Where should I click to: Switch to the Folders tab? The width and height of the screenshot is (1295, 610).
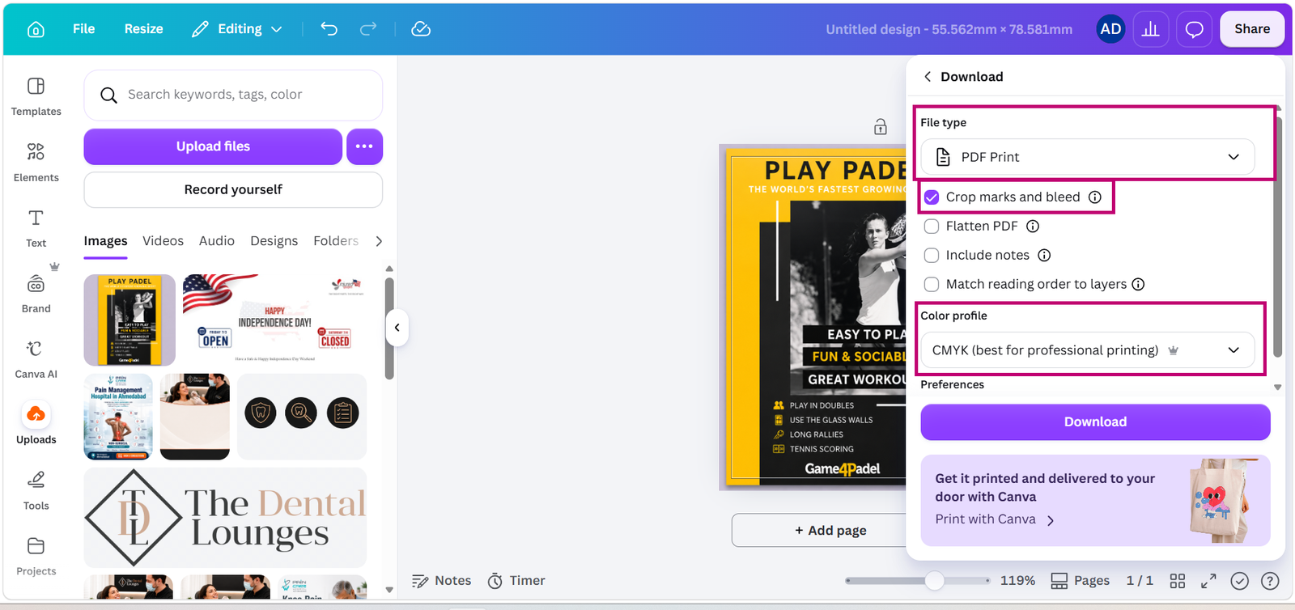(x=336, y=241)
